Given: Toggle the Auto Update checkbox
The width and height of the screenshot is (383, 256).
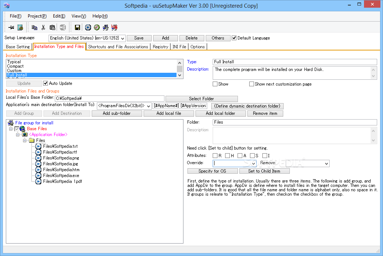Looking at the screenshot, I should [x=45, y=83].
